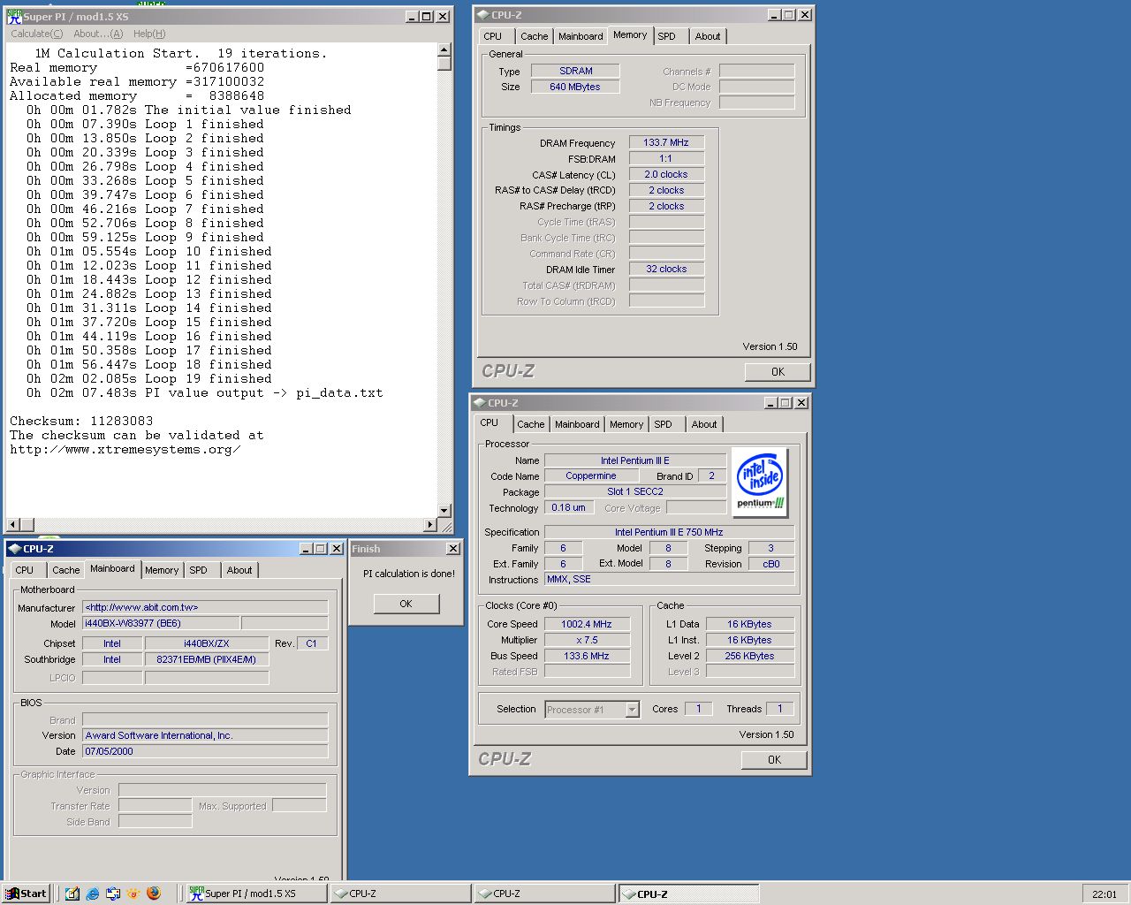Select About tab in Mainboard CPU-Z window
The width and height of the screenshot is (1131, 905).
point(239,570)
